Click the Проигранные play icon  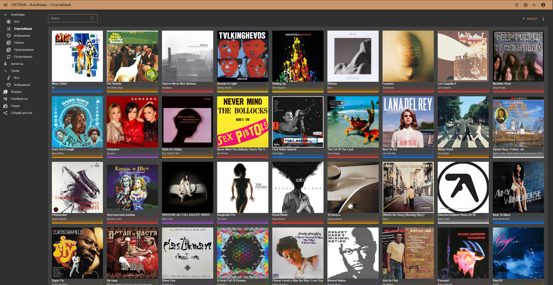(9, 50)
